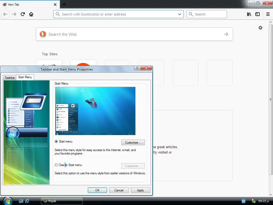
Task: Click the scrollbar up arrow
Action: 271,22
